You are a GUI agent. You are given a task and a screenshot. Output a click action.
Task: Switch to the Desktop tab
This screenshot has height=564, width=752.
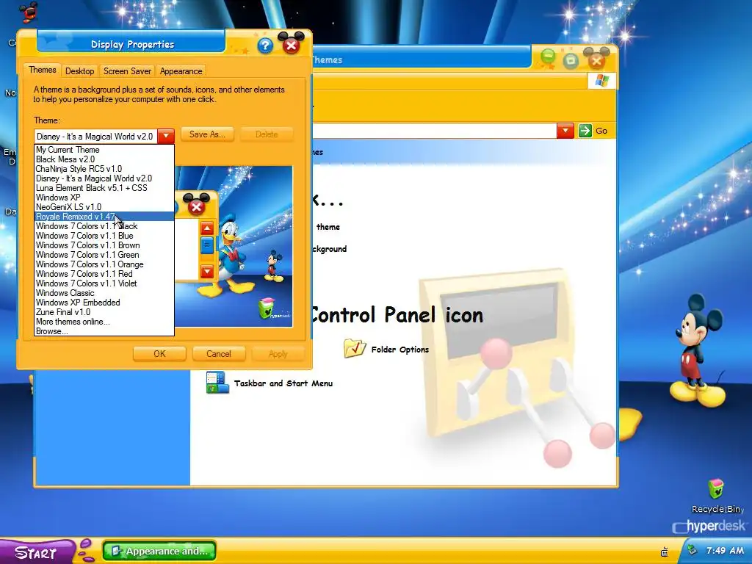pyautogui.click(x=79, y=71)
